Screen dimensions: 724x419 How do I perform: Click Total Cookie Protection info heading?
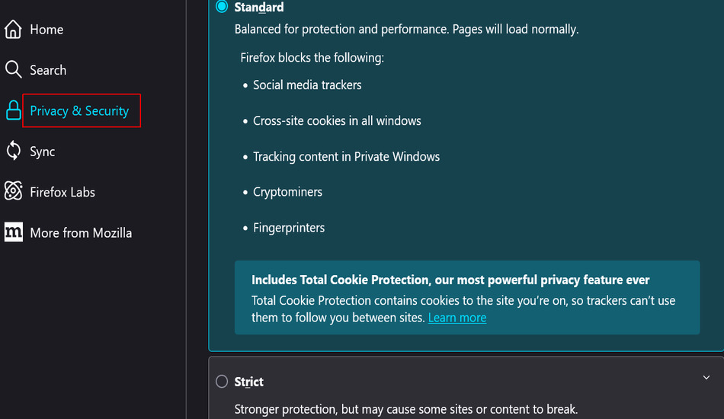pos(450,280)
